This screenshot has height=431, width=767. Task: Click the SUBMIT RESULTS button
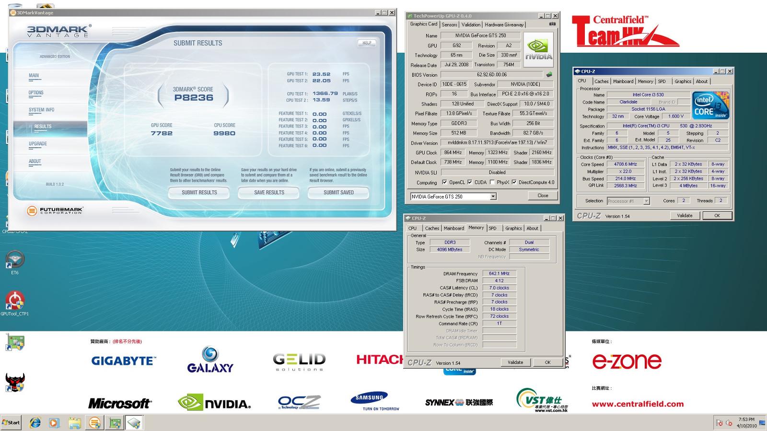pos(199,193)
